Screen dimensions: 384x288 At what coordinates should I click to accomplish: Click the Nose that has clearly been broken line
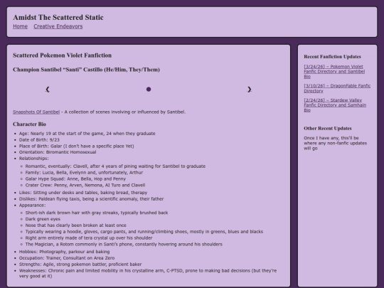point(75,225)
